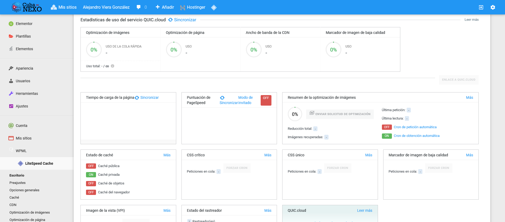Screen dimensions: 505x222
Task: Click ENLACE A QUIC.CLOUD button
Action: tap(458, 80)
